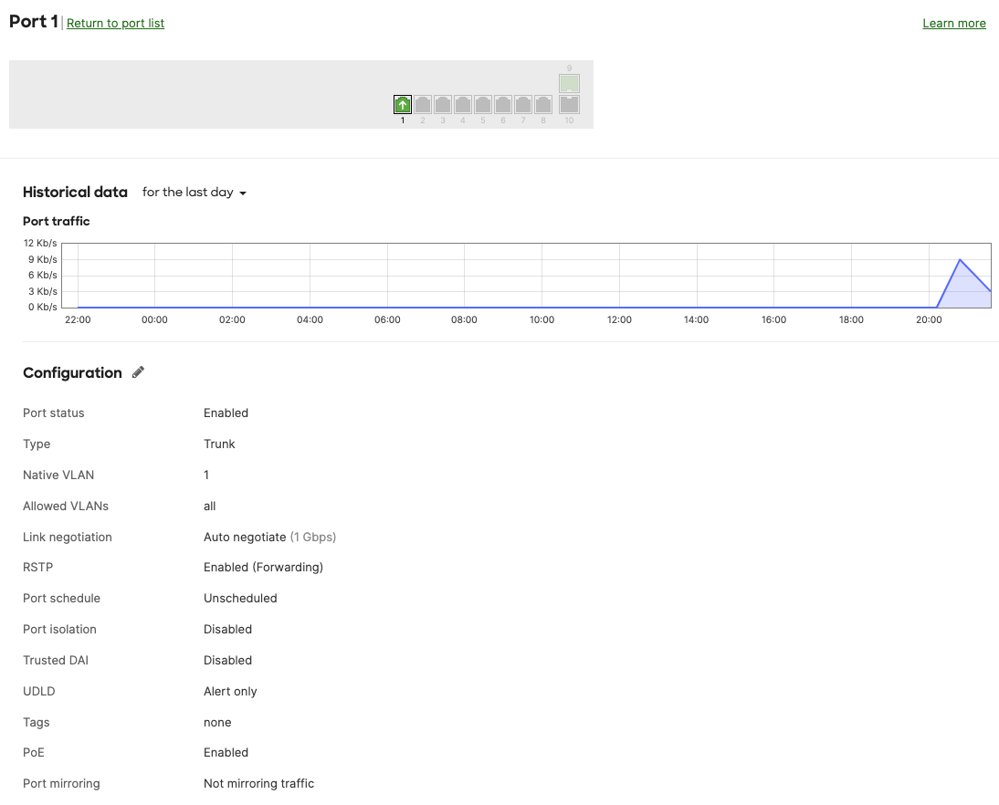Open the "for the last day" dropdown
Image resolution: width=999 pixels, height=805 pixels.
point(189,192)
